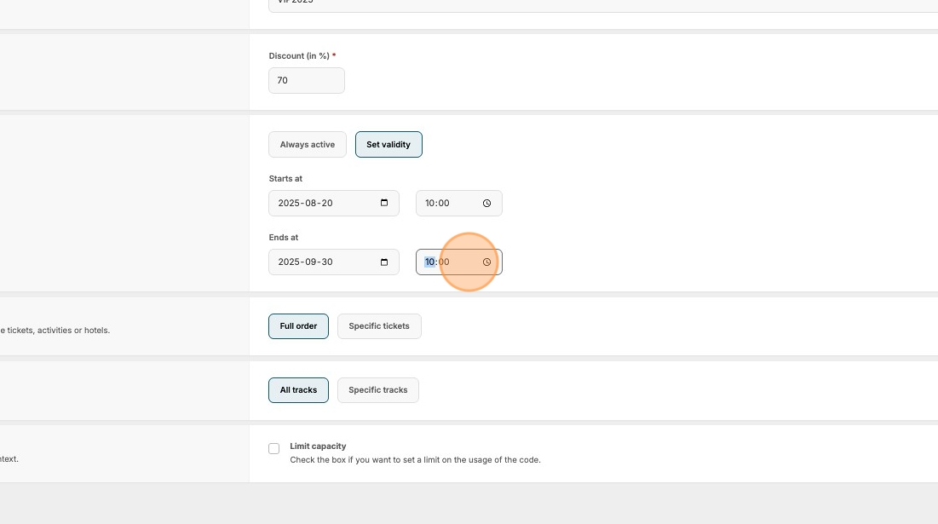Click the Ends at time minutes

click(x=444, y=262)
